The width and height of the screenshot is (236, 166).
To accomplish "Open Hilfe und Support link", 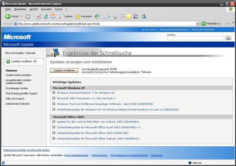I will (15, 98).
